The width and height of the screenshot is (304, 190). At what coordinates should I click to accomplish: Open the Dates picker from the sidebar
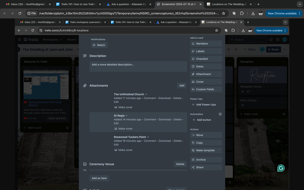click(206, 66)
